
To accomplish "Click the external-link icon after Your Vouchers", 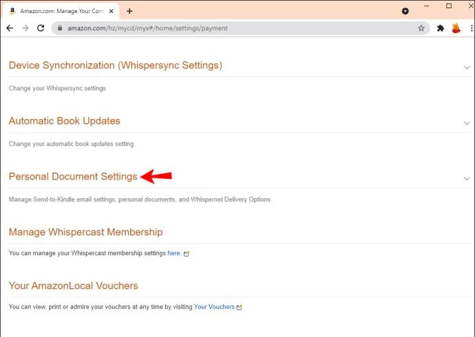I will [x=239, y=307].
